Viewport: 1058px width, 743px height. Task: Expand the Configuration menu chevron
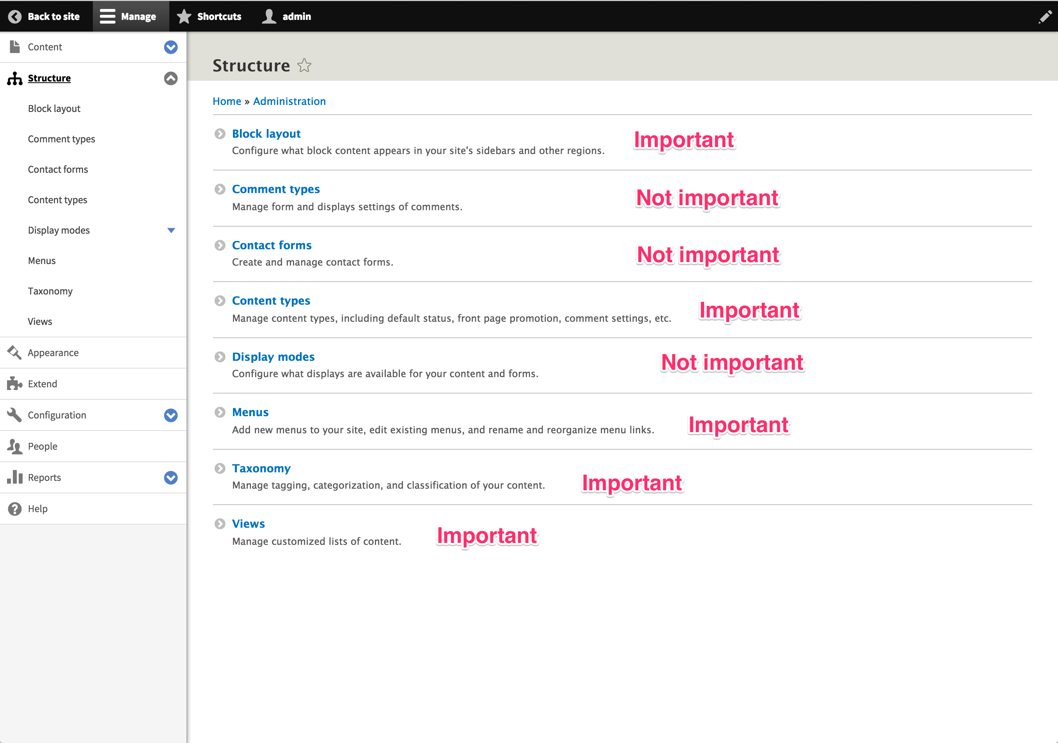pyautogui.click(x=171, y=415)
